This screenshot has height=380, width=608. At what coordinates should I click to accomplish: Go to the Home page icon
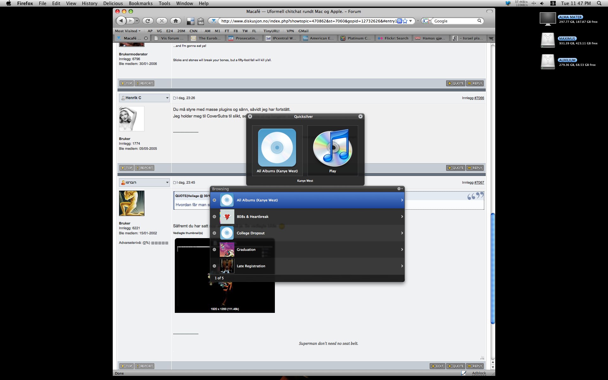click(176, 21)
